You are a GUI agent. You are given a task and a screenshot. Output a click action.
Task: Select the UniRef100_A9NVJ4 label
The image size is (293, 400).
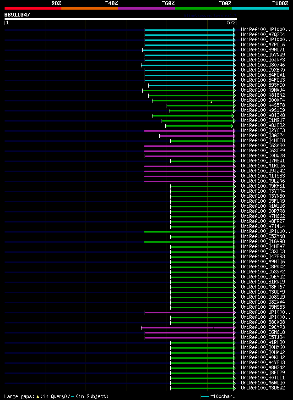(x=263, y=90)
